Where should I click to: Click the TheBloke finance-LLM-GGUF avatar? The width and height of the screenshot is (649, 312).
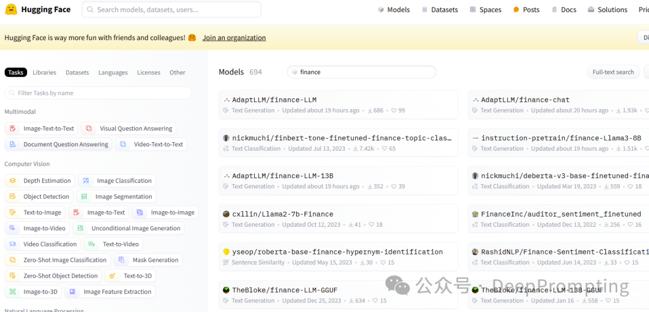pos(227,290)
